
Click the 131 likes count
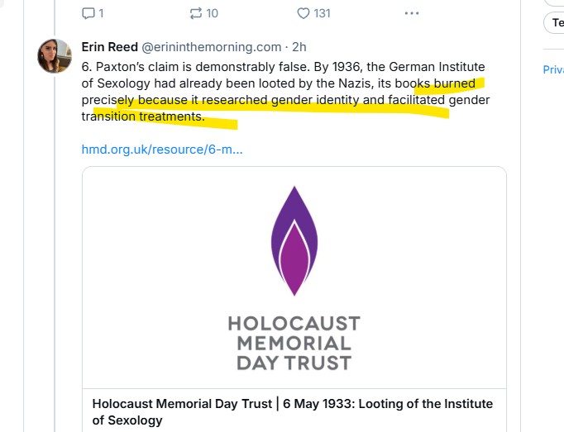(320, 13)
